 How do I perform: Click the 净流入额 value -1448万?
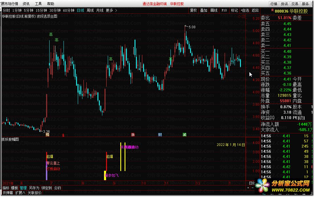pyautogui.click(x=305, y=124)
